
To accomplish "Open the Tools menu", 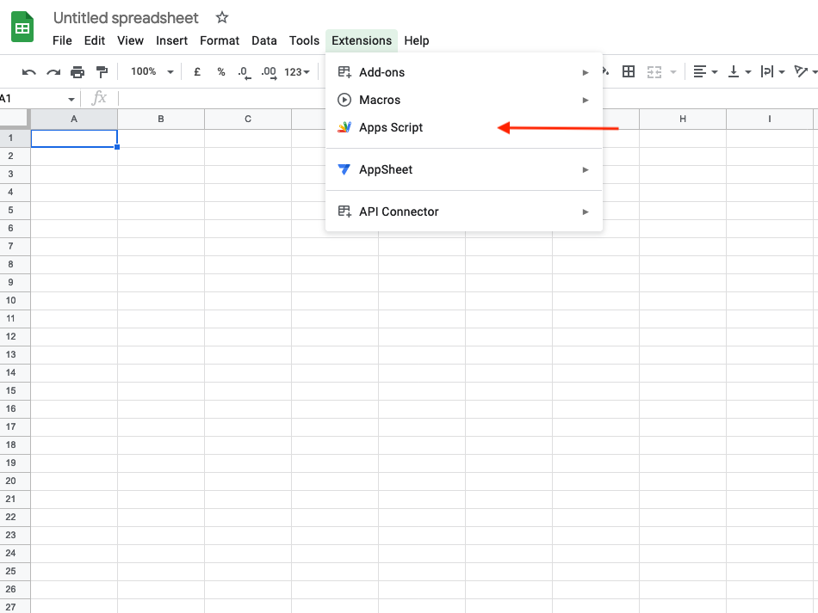I will pos(304,40).
